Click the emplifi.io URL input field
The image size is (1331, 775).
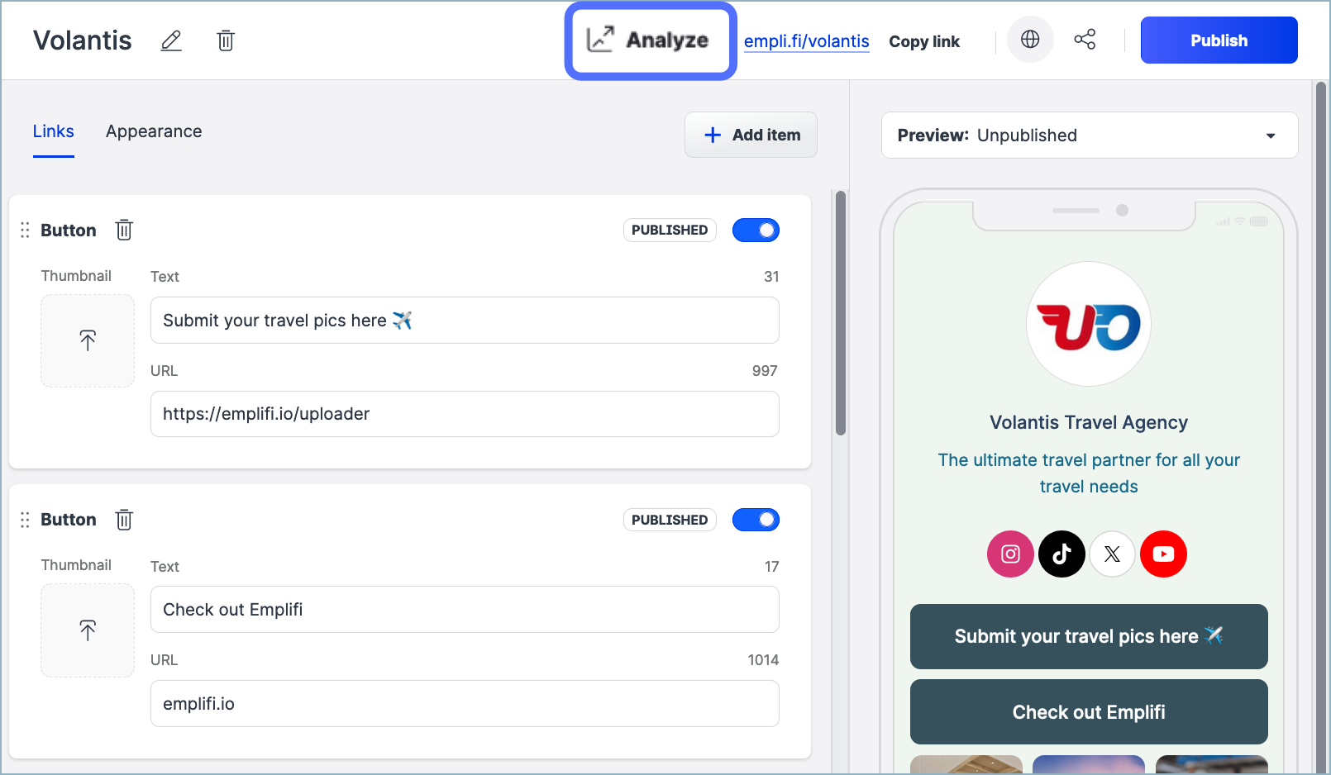465,704
